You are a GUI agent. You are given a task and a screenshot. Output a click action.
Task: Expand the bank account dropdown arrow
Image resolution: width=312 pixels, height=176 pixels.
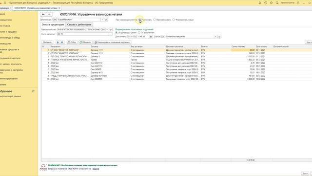(107, 29)
